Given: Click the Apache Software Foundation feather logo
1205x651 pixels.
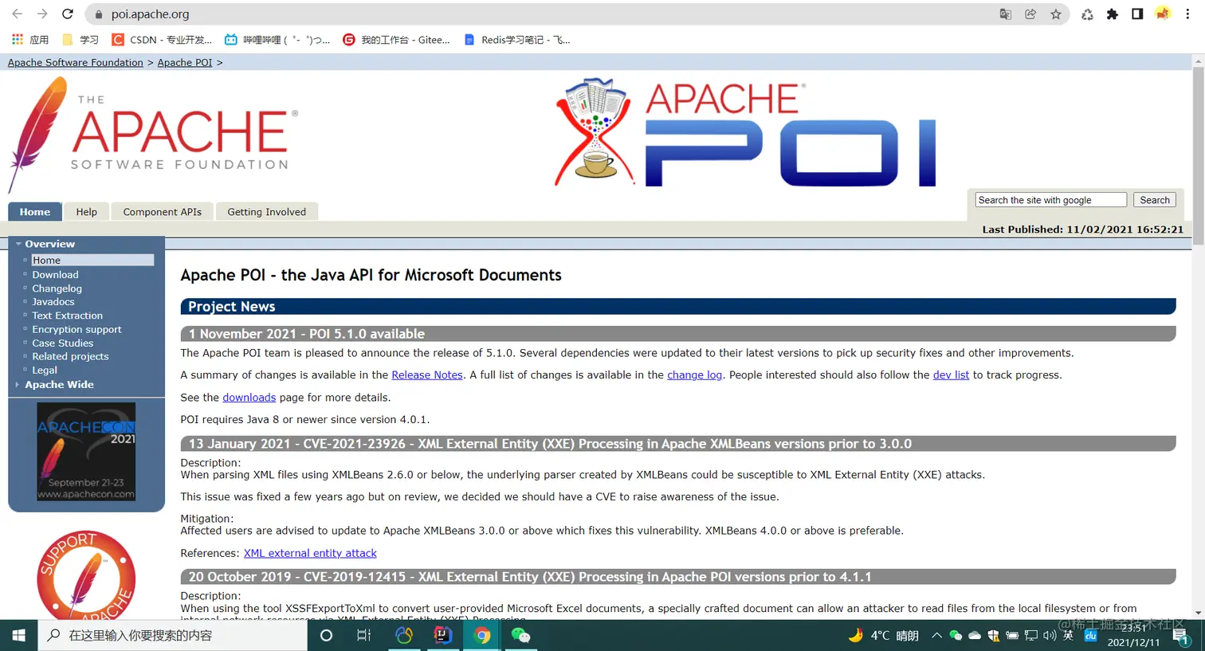Looking at the screenshot, I should [153, 134].
